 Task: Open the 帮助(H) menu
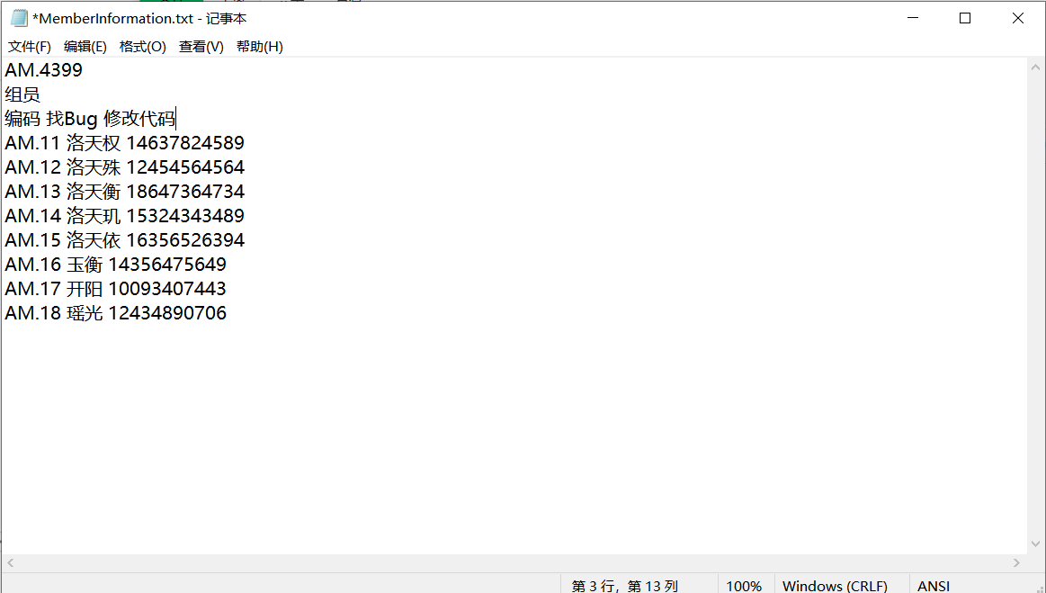260,47
